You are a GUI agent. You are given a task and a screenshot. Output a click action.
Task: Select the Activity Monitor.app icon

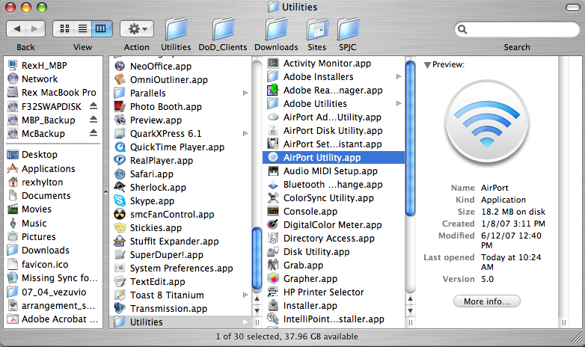(x=273, y=63)
